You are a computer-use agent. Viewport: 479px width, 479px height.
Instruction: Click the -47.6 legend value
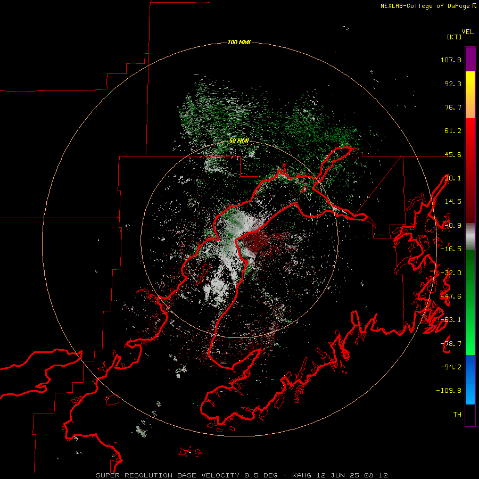click(451, 296)
